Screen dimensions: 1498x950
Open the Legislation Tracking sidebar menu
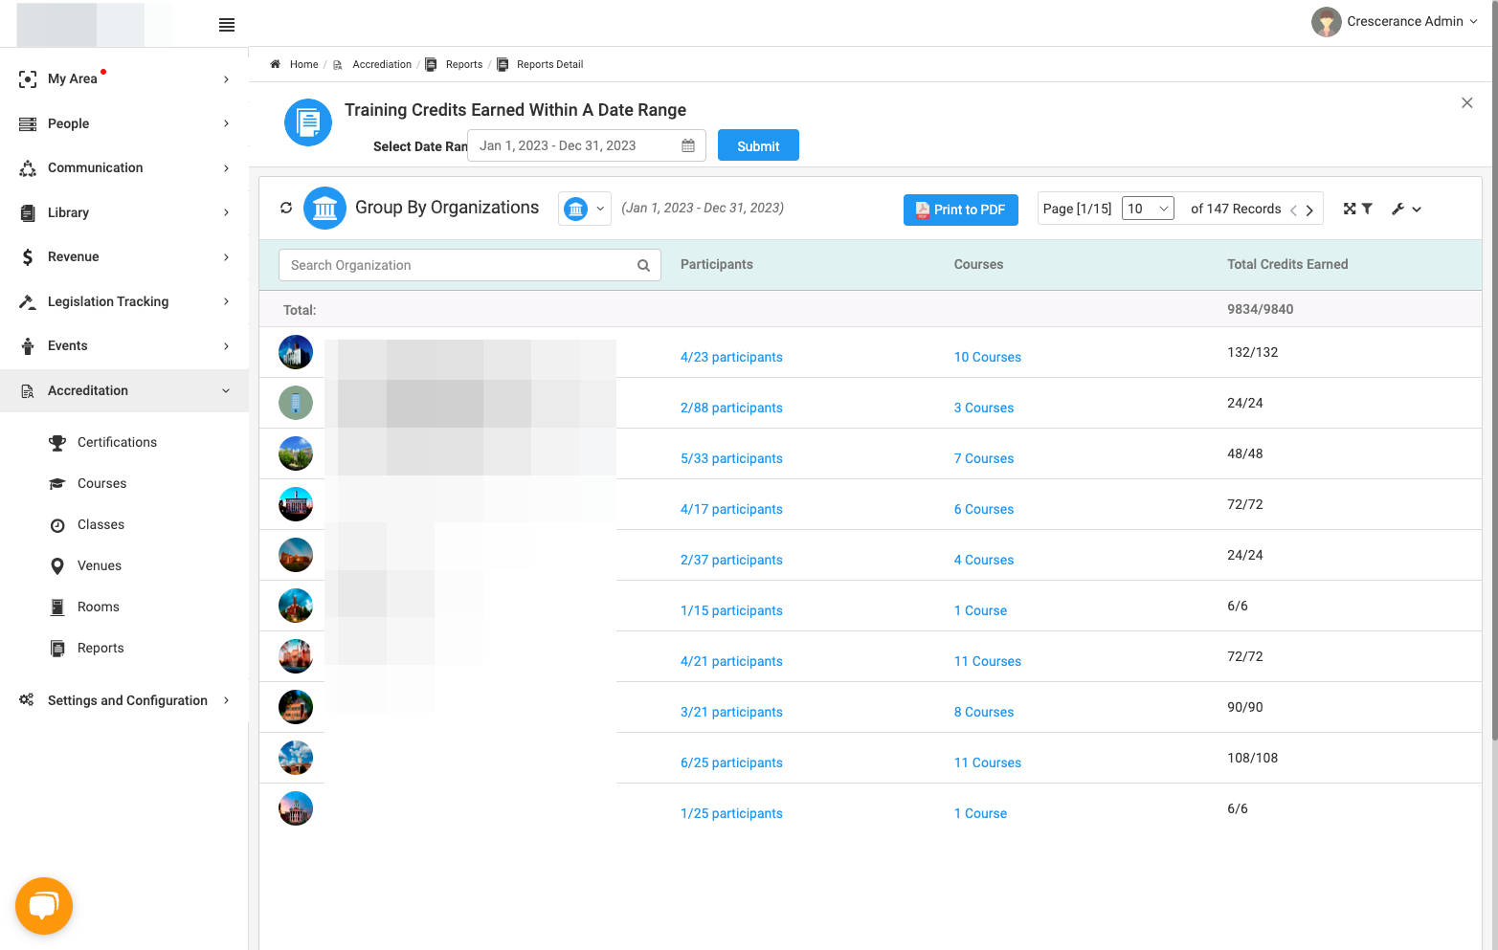124,301
